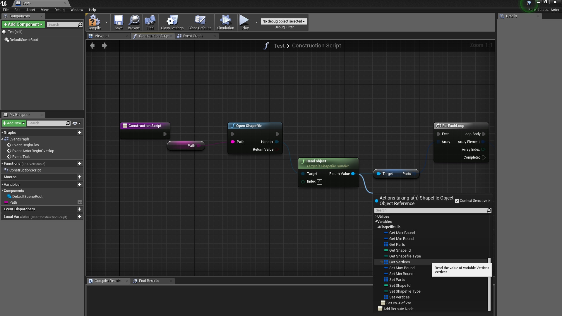Click Test breadcrumb in graph title
The height and width of the screenshot is (316, 562).
coord(279,46)
